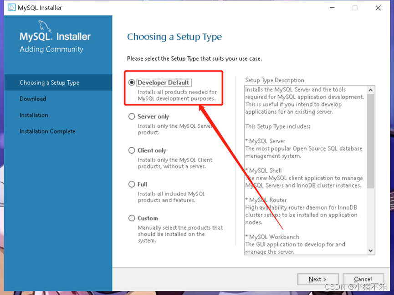This screenshot has height=295, width=394.
Task: Select the Developer Default radio button
Action: (x=132, y=83)
